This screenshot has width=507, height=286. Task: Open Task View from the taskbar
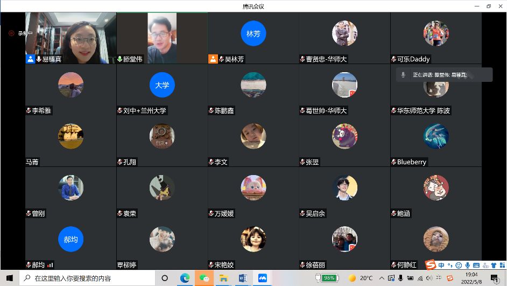[165, 278]
